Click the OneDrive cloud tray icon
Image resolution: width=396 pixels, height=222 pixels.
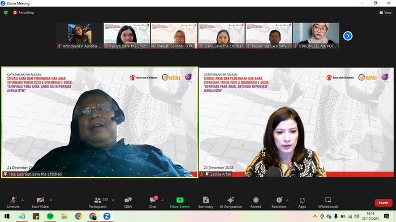click(x=329, y=216)
